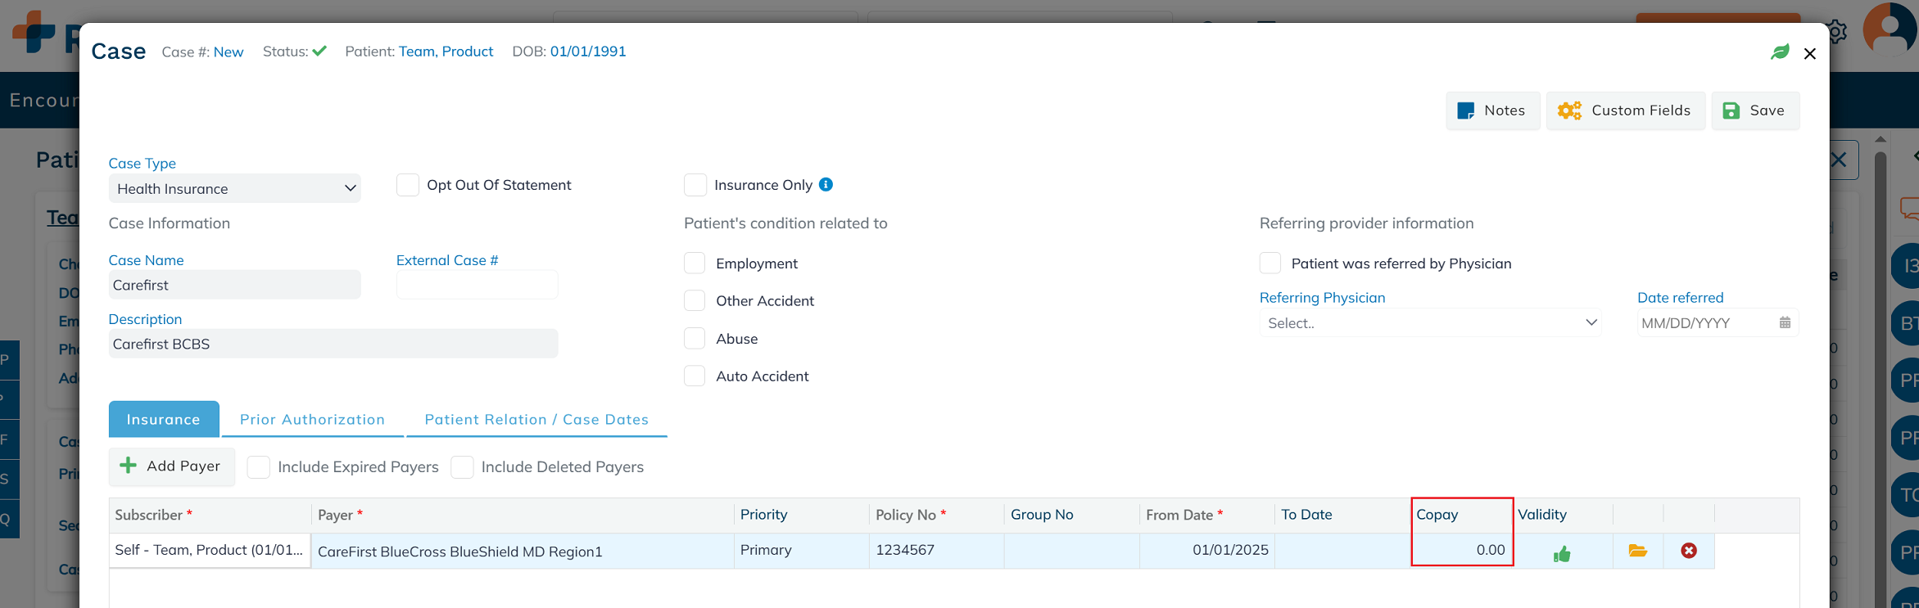The height and width of the screenshot is (608, 1919).
Task: Expand the Case Type dropdown
Action: (234, 189)
